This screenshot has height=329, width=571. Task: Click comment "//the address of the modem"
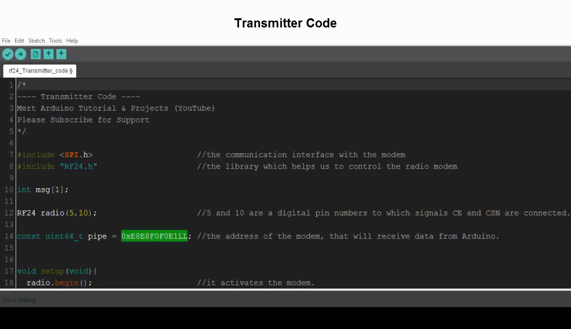pos(348,236)
